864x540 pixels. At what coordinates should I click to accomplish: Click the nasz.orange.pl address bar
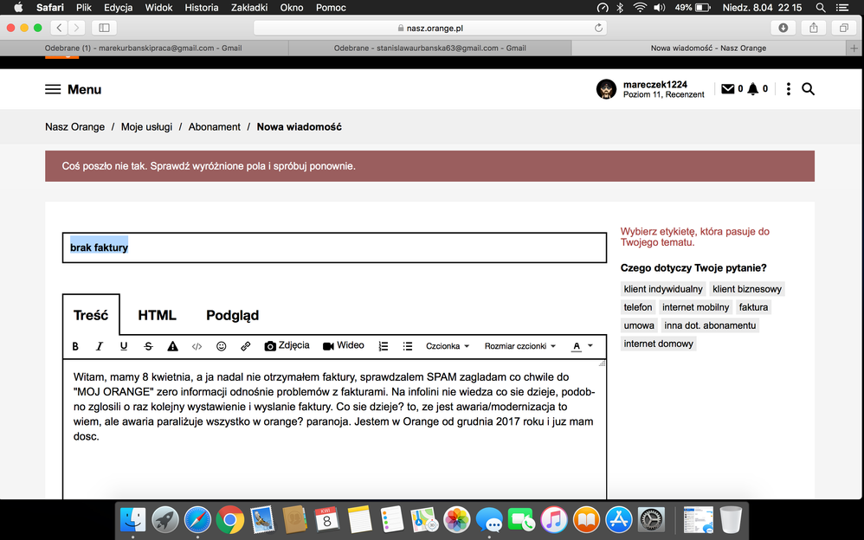tap(429, 28)
